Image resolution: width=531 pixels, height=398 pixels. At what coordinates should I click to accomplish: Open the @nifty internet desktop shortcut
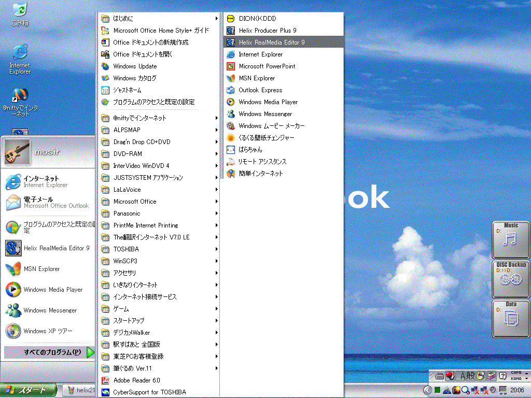click(x=20, y=103)
